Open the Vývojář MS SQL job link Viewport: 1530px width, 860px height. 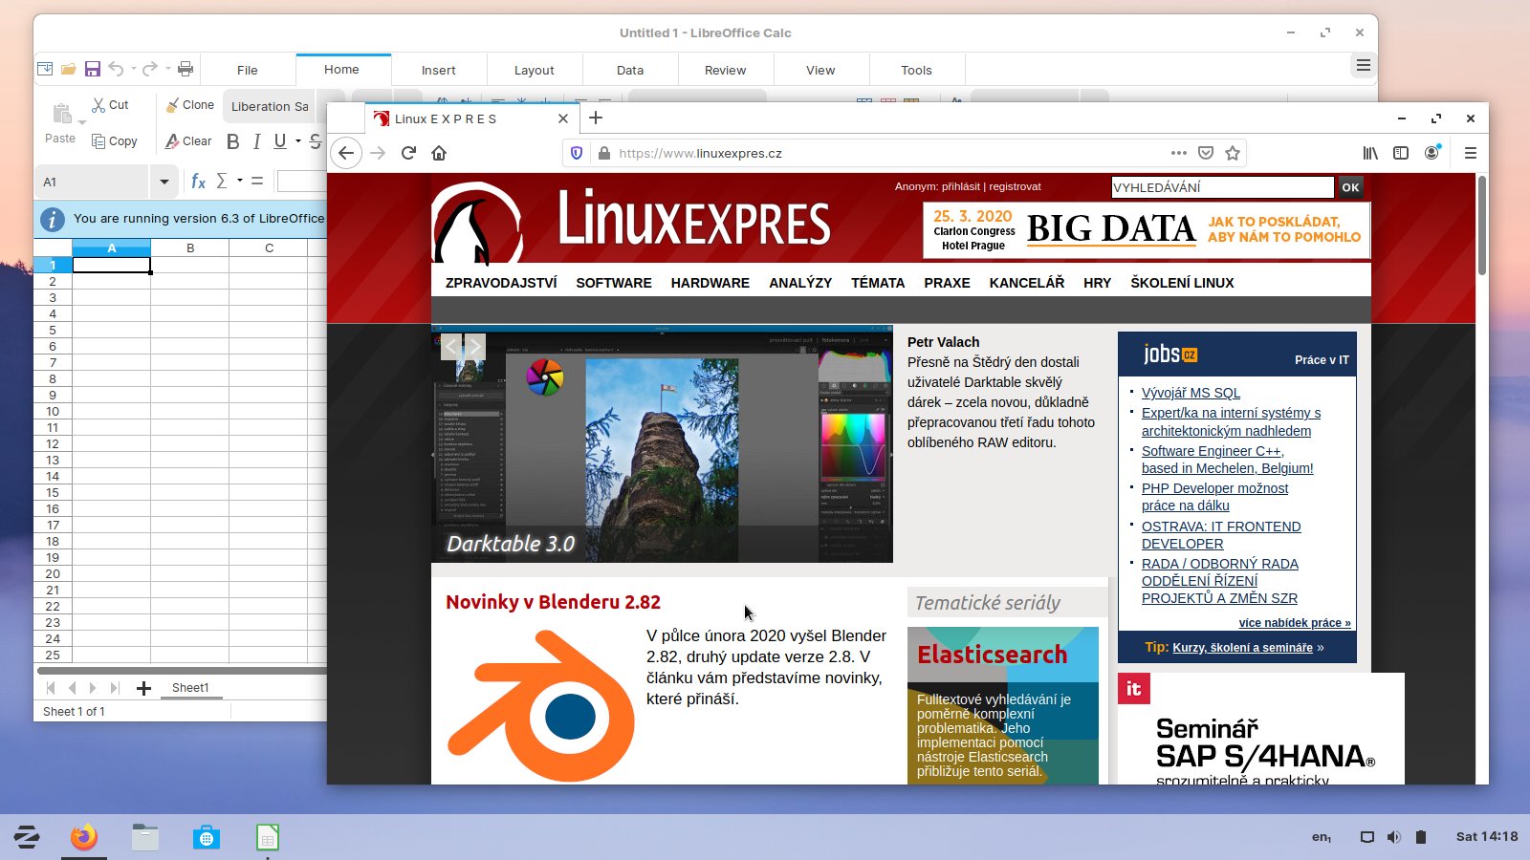coord(1191,393)
